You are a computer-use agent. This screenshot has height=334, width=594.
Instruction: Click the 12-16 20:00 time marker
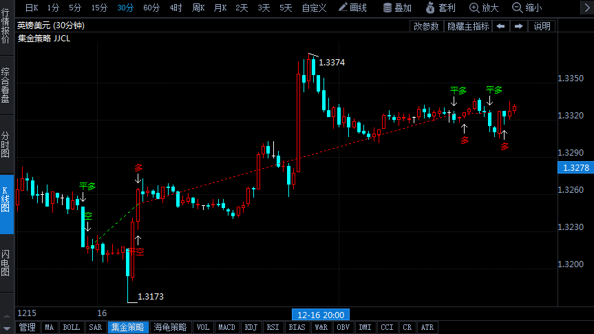click(321, 315)
